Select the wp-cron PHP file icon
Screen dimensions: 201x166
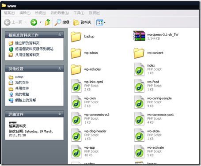[x=76, y=102]
